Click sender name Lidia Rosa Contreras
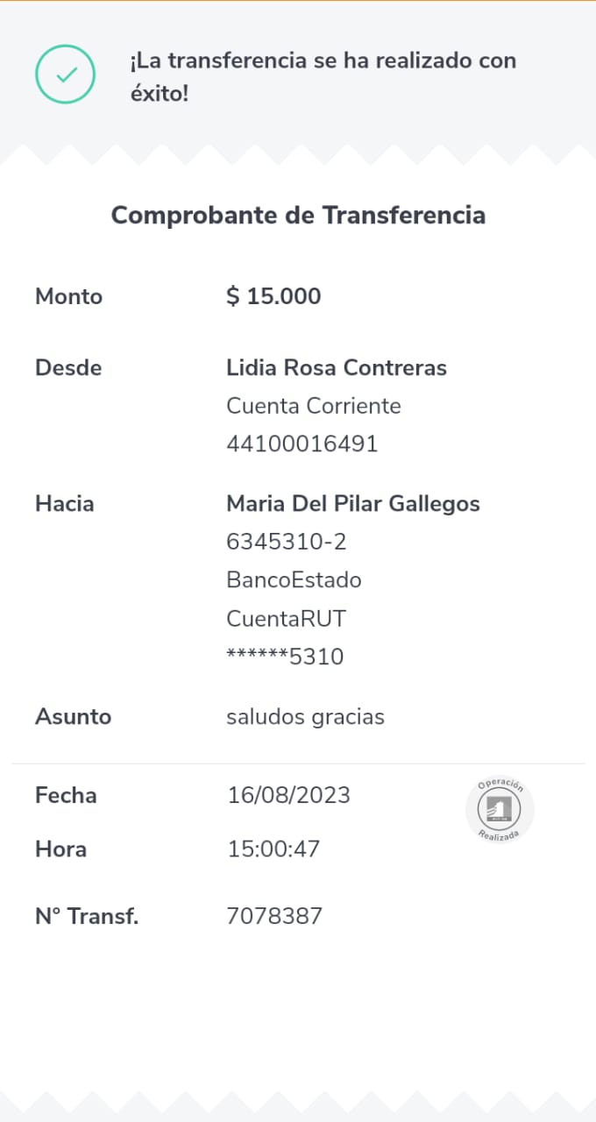 tap(337, 367)
